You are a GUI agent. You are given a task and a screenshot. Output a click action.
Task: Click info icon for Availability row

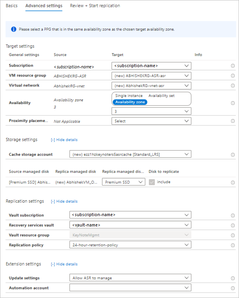[x=233, y=103]
